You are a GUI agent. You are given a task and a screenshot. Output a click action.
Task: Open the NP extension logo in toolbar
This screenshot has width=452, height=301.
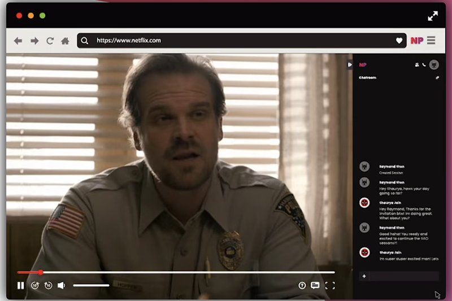pyautogui.click(x=417, y=41)
